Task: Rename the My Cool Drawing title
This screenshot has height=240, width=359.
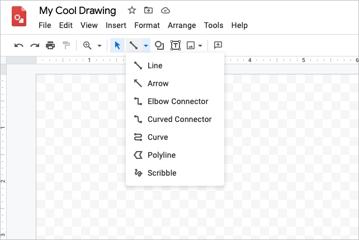Action: point(78,11)
